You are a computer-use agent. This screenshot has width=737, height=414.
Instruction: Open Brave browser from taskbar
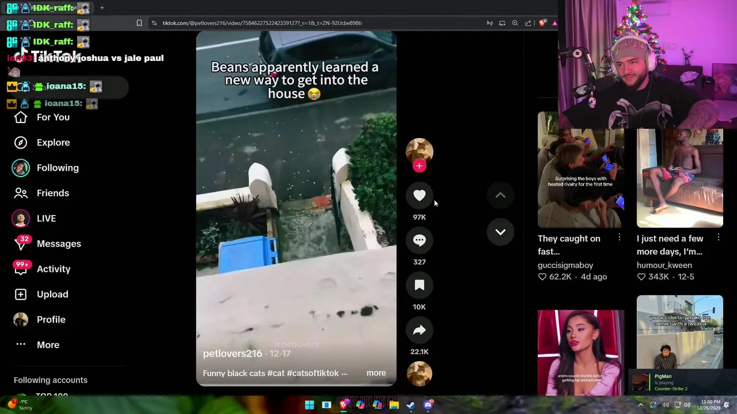344,405
